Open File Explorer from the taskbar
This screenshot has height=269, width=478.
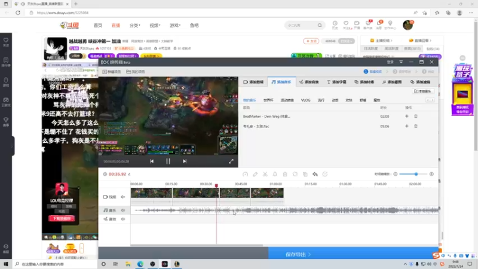coord(128,264)
